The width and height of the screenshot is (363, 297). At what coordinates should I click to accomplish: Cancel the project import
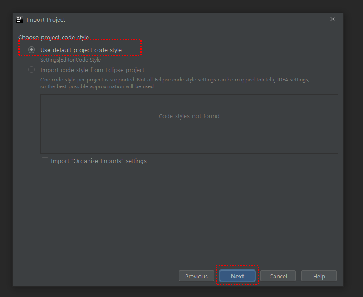pos(278,276)
